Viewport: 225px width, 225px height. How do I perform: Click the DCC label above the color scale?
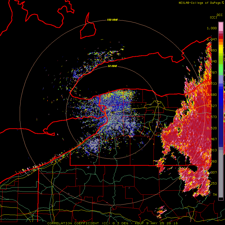(x=220, y=15)
